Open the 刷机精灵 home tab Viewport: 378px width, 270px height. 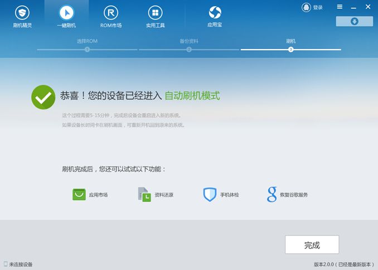coord(22,17)
